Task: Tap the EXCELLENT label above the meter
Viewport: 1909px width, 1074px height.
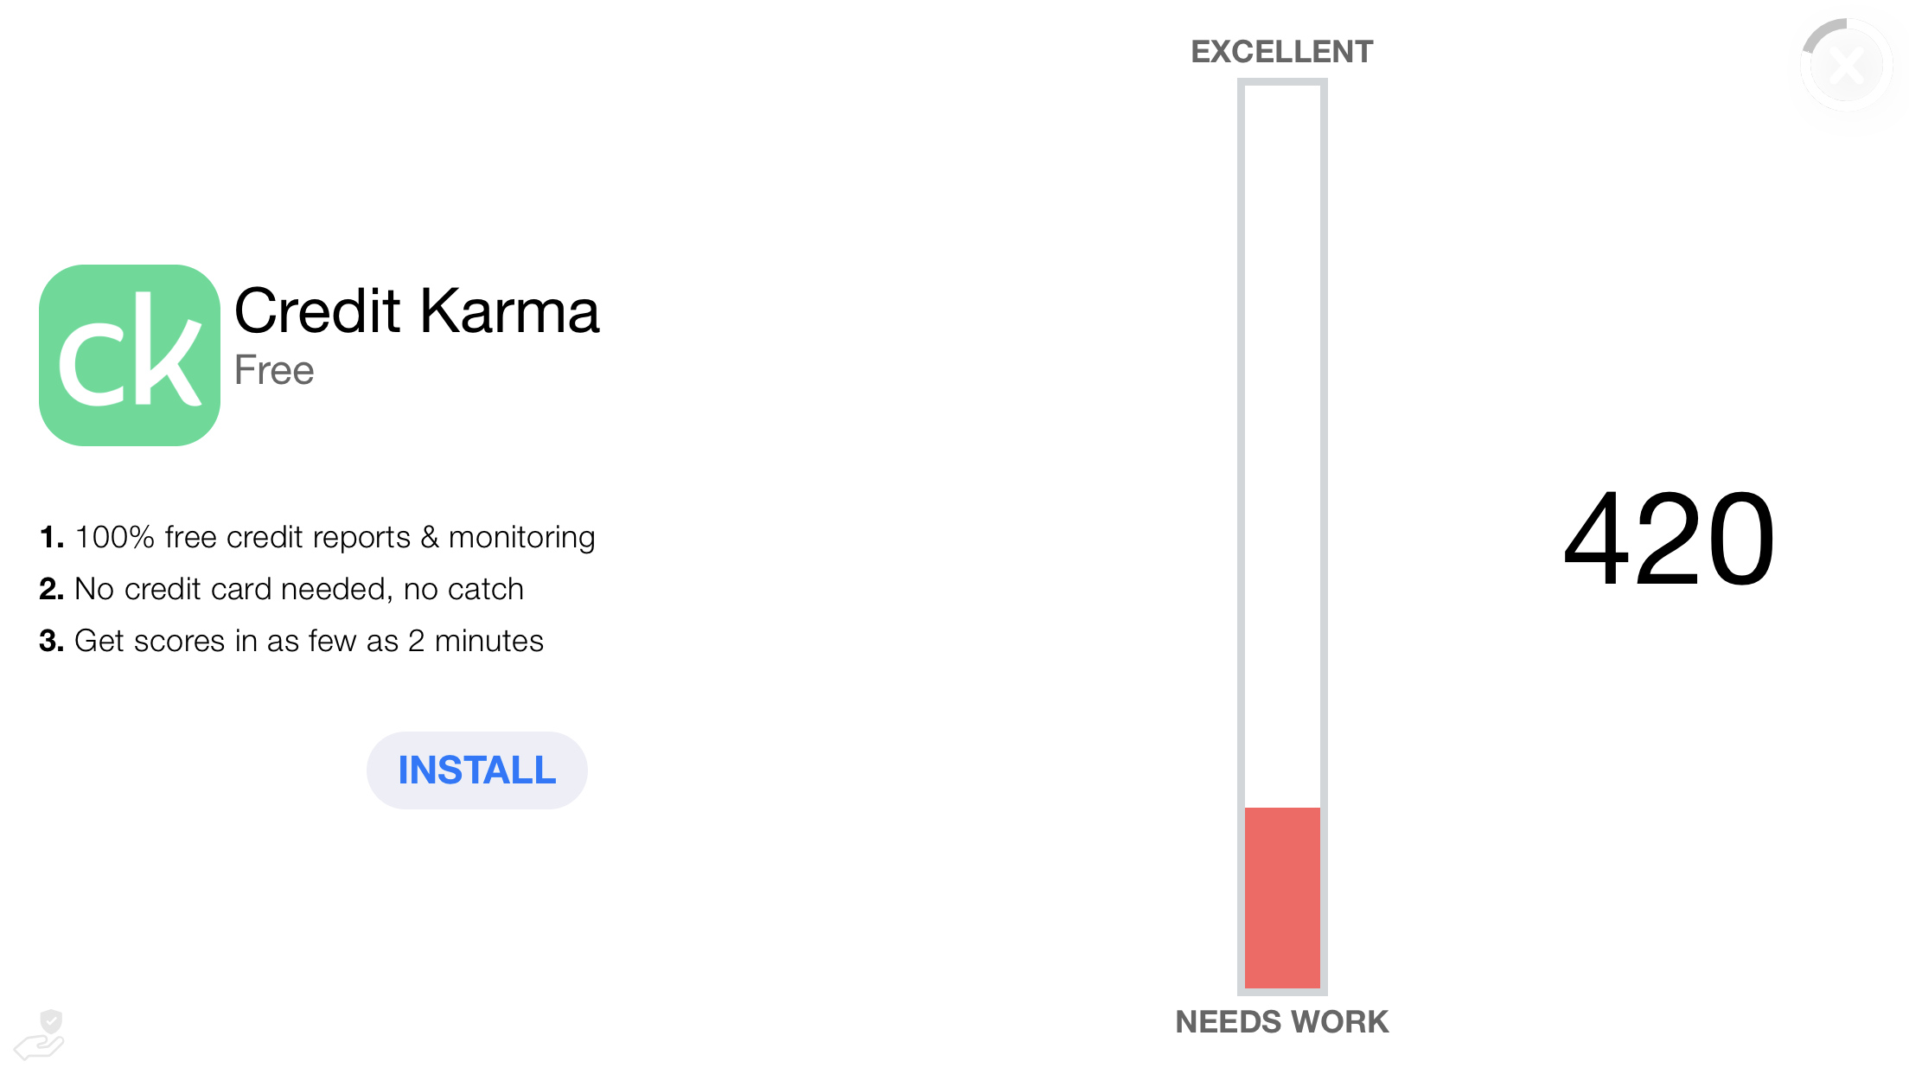Action: (1282, 52)
